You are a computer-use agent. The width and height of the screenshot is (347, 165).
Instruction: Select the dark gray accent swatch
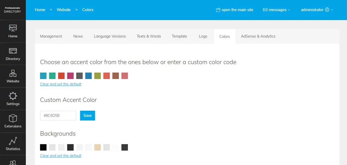click(79, 76)
